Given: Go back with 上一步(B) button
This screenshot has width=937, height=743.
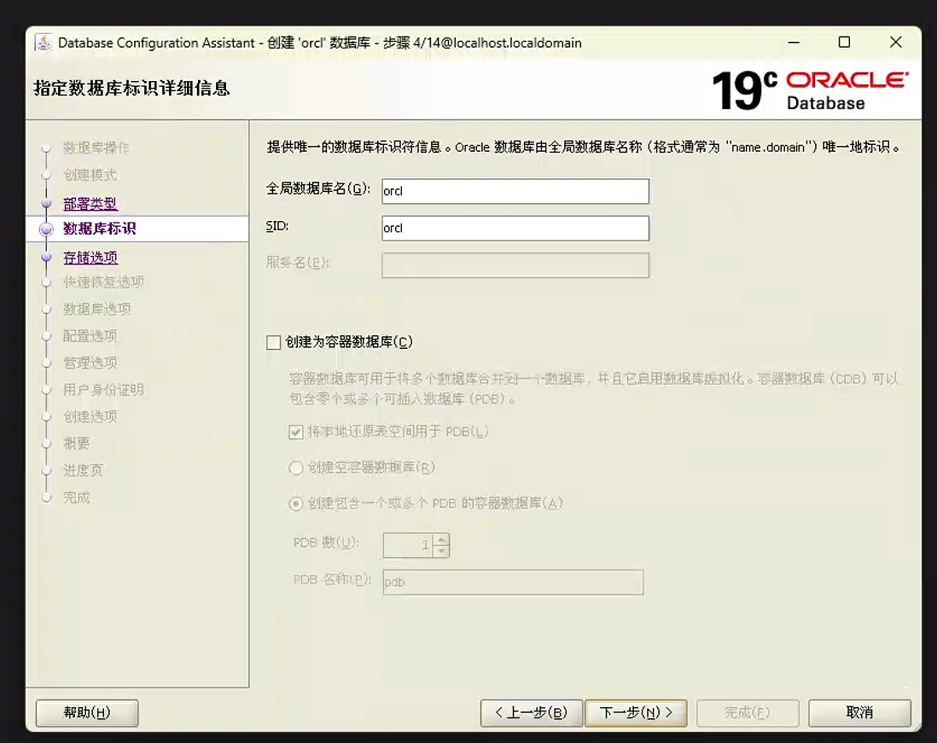Looking at the screenshot, I should coord(532,712).
